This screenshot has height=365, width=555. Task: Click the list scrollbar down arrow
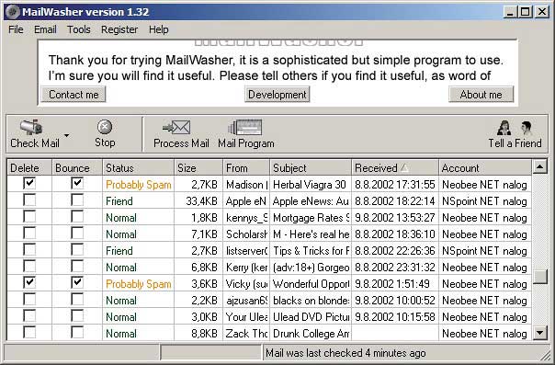[x=540, y=333]
